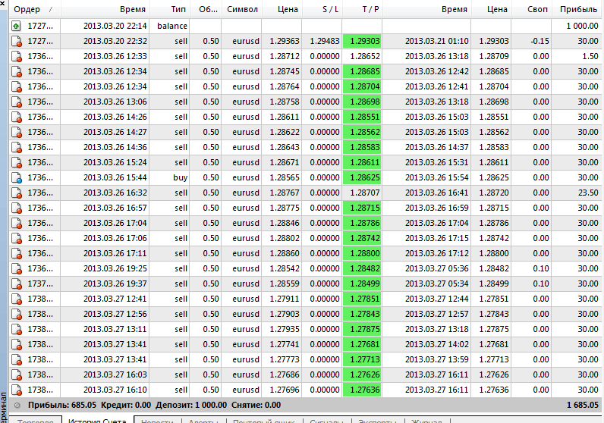The image size is (604, 423).
Task: Select order icon for trade opened 2013.03.26 16:32
Action: pyautogui.click(x=17, y=193)
